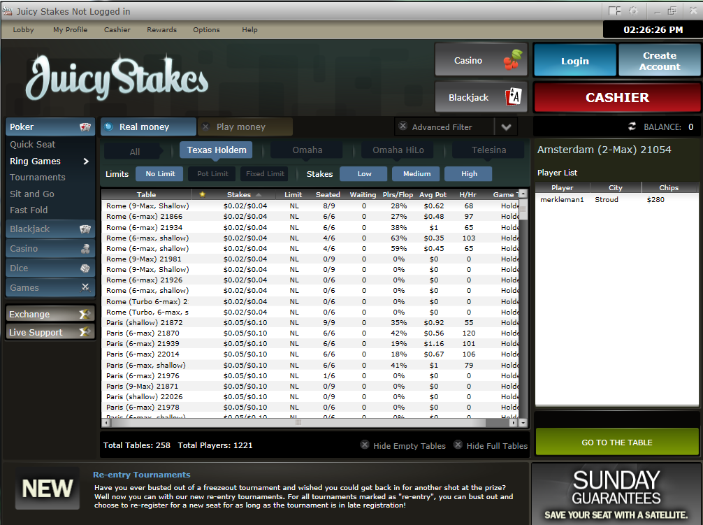Select the Real money option
Viewport: 703px width, 525px height.
pos(148,127)
